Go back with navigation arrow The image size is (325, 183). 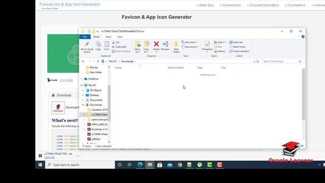tap(83, 62)
